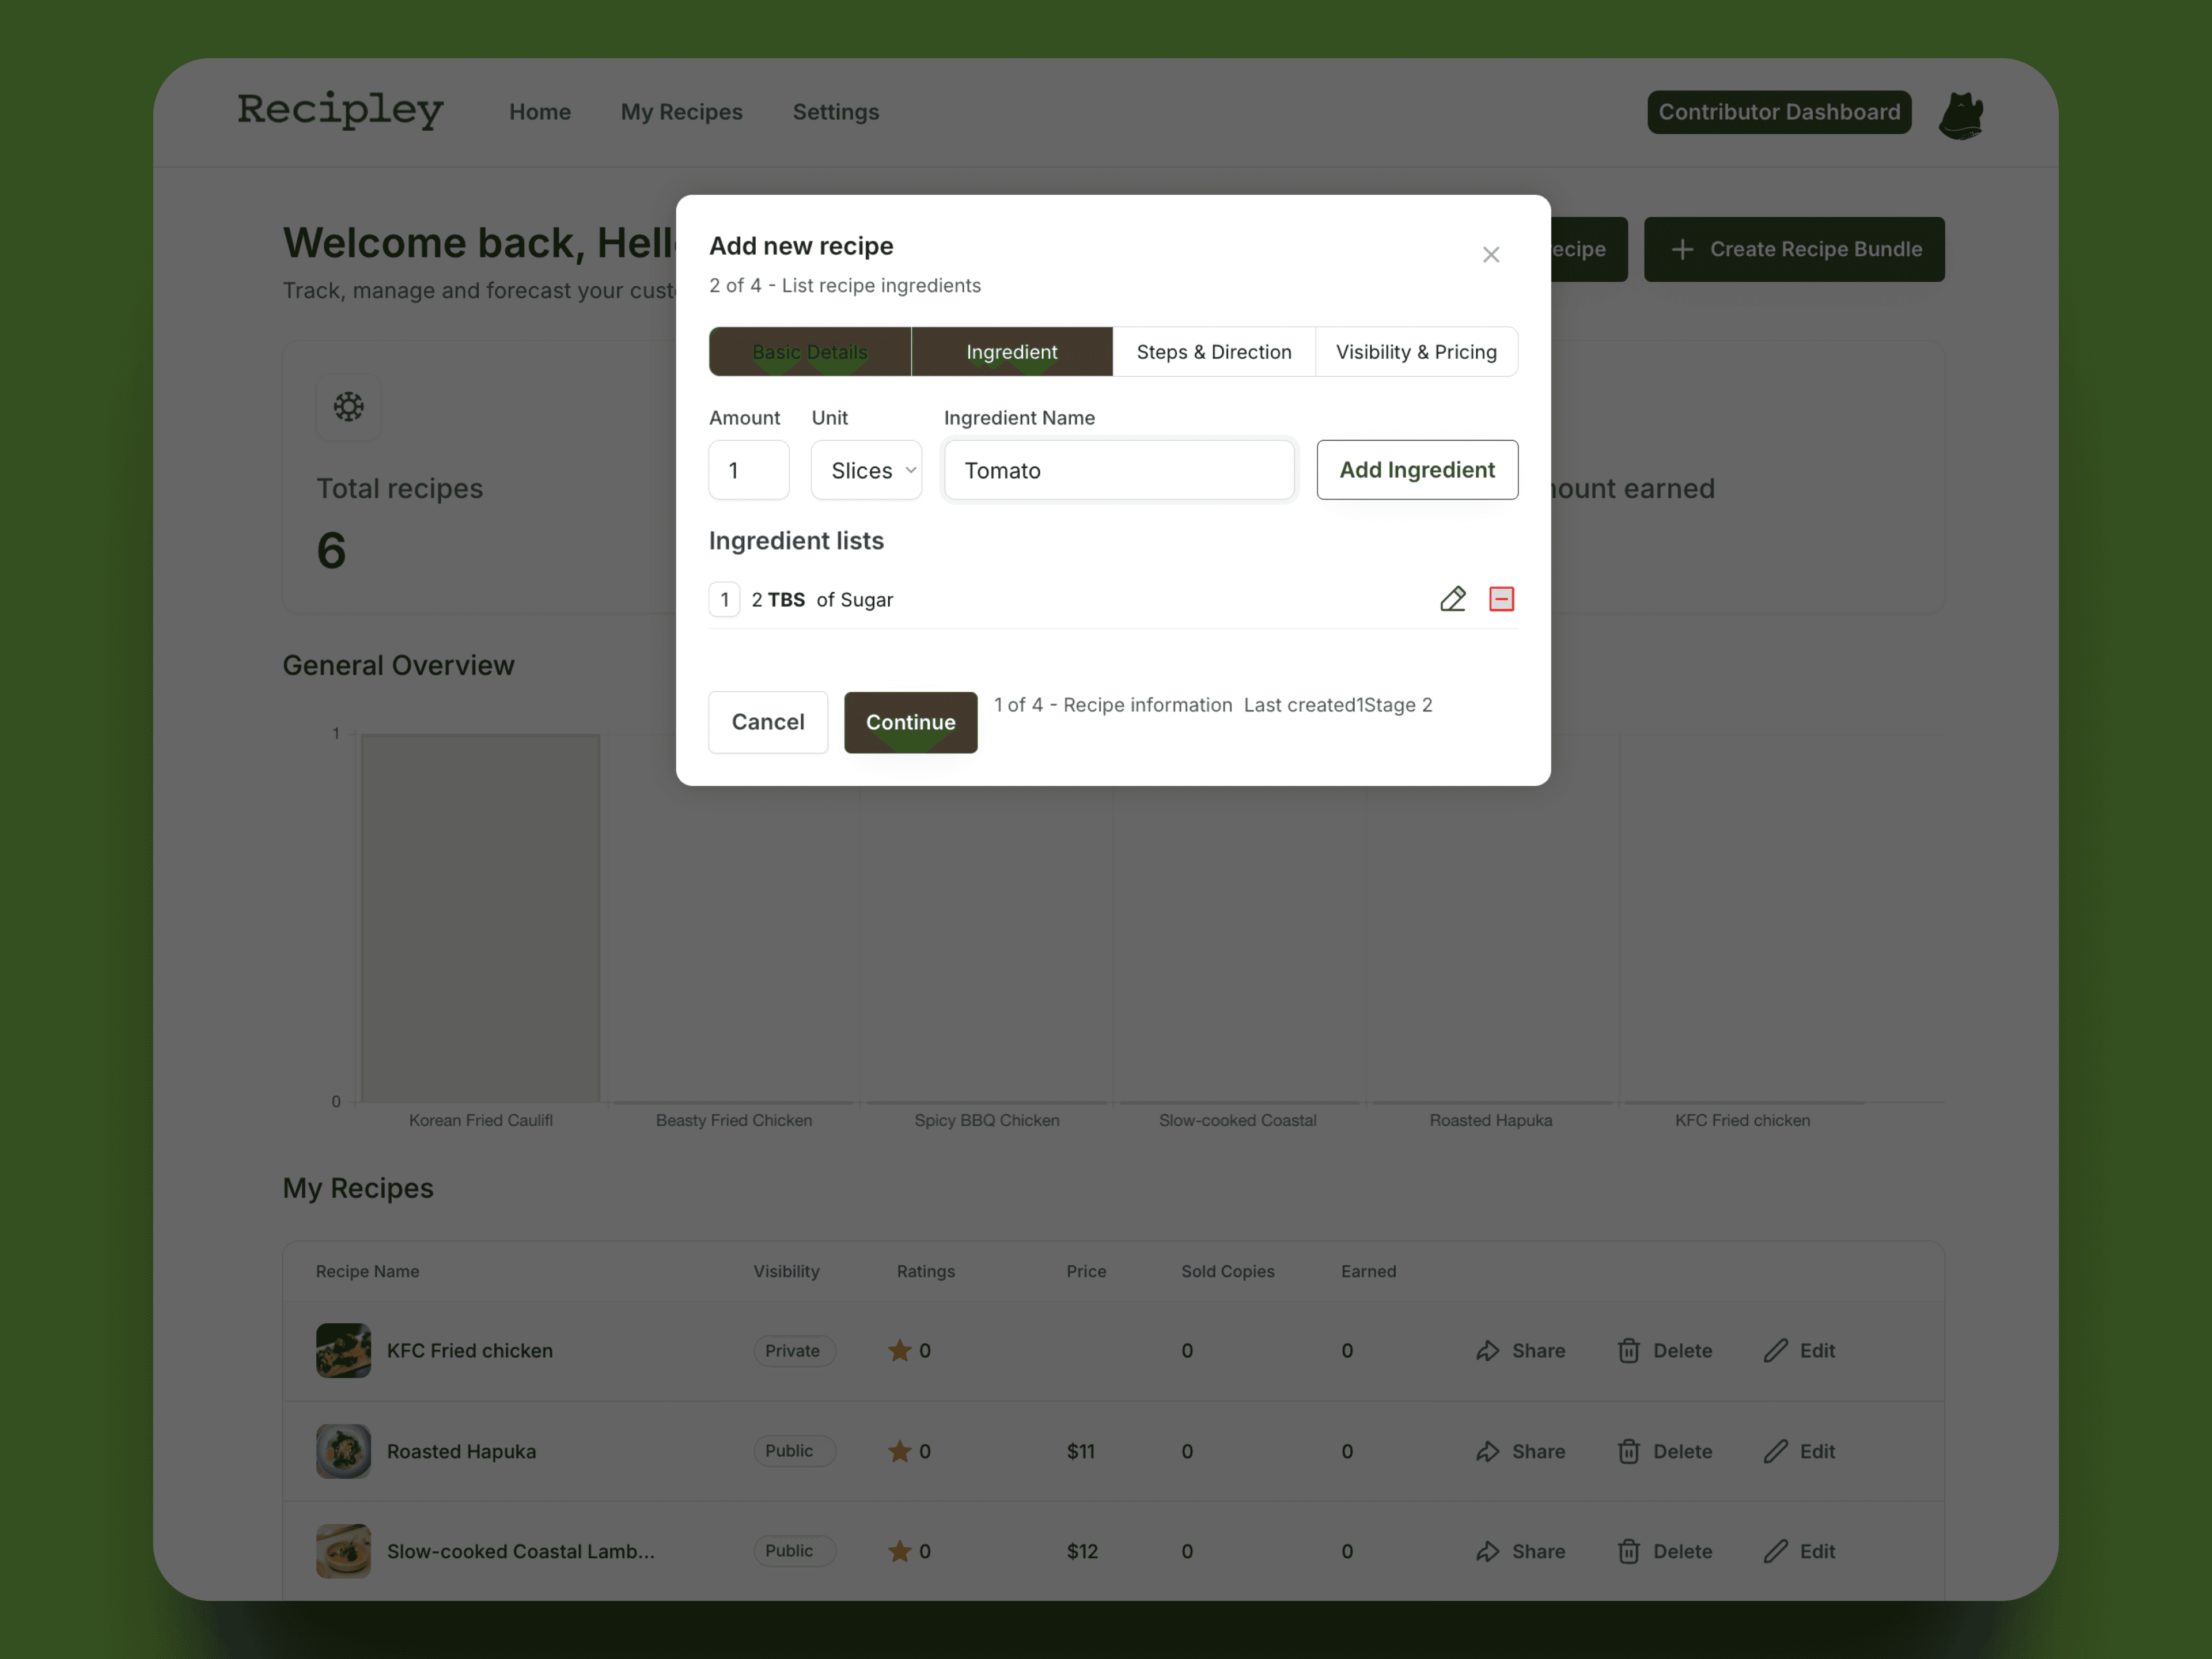
Task: Click the star rating icon for KFC Fried chicken
Action: pos(899,1351)
